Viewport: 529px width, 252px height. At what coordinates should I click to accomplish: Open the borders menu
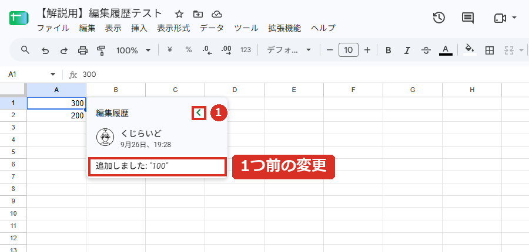(x=489, y=50)
